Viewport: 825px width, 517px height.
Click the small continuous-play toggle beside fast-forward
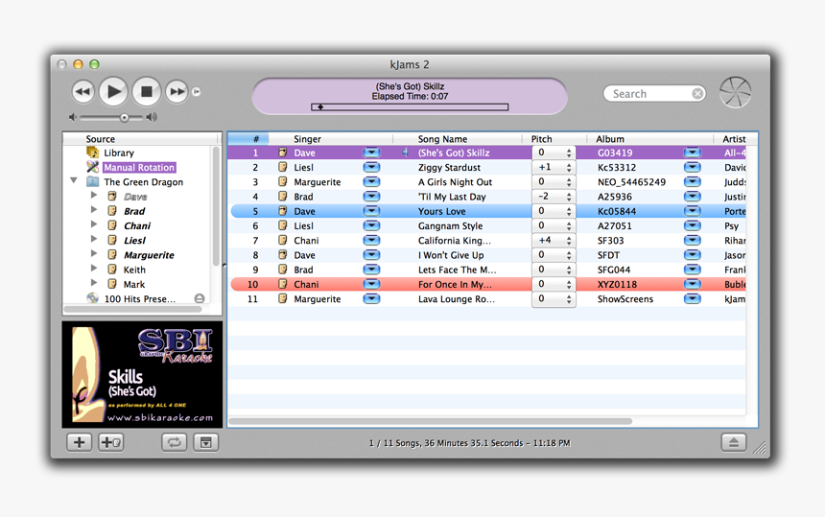[x=197, y=91]
